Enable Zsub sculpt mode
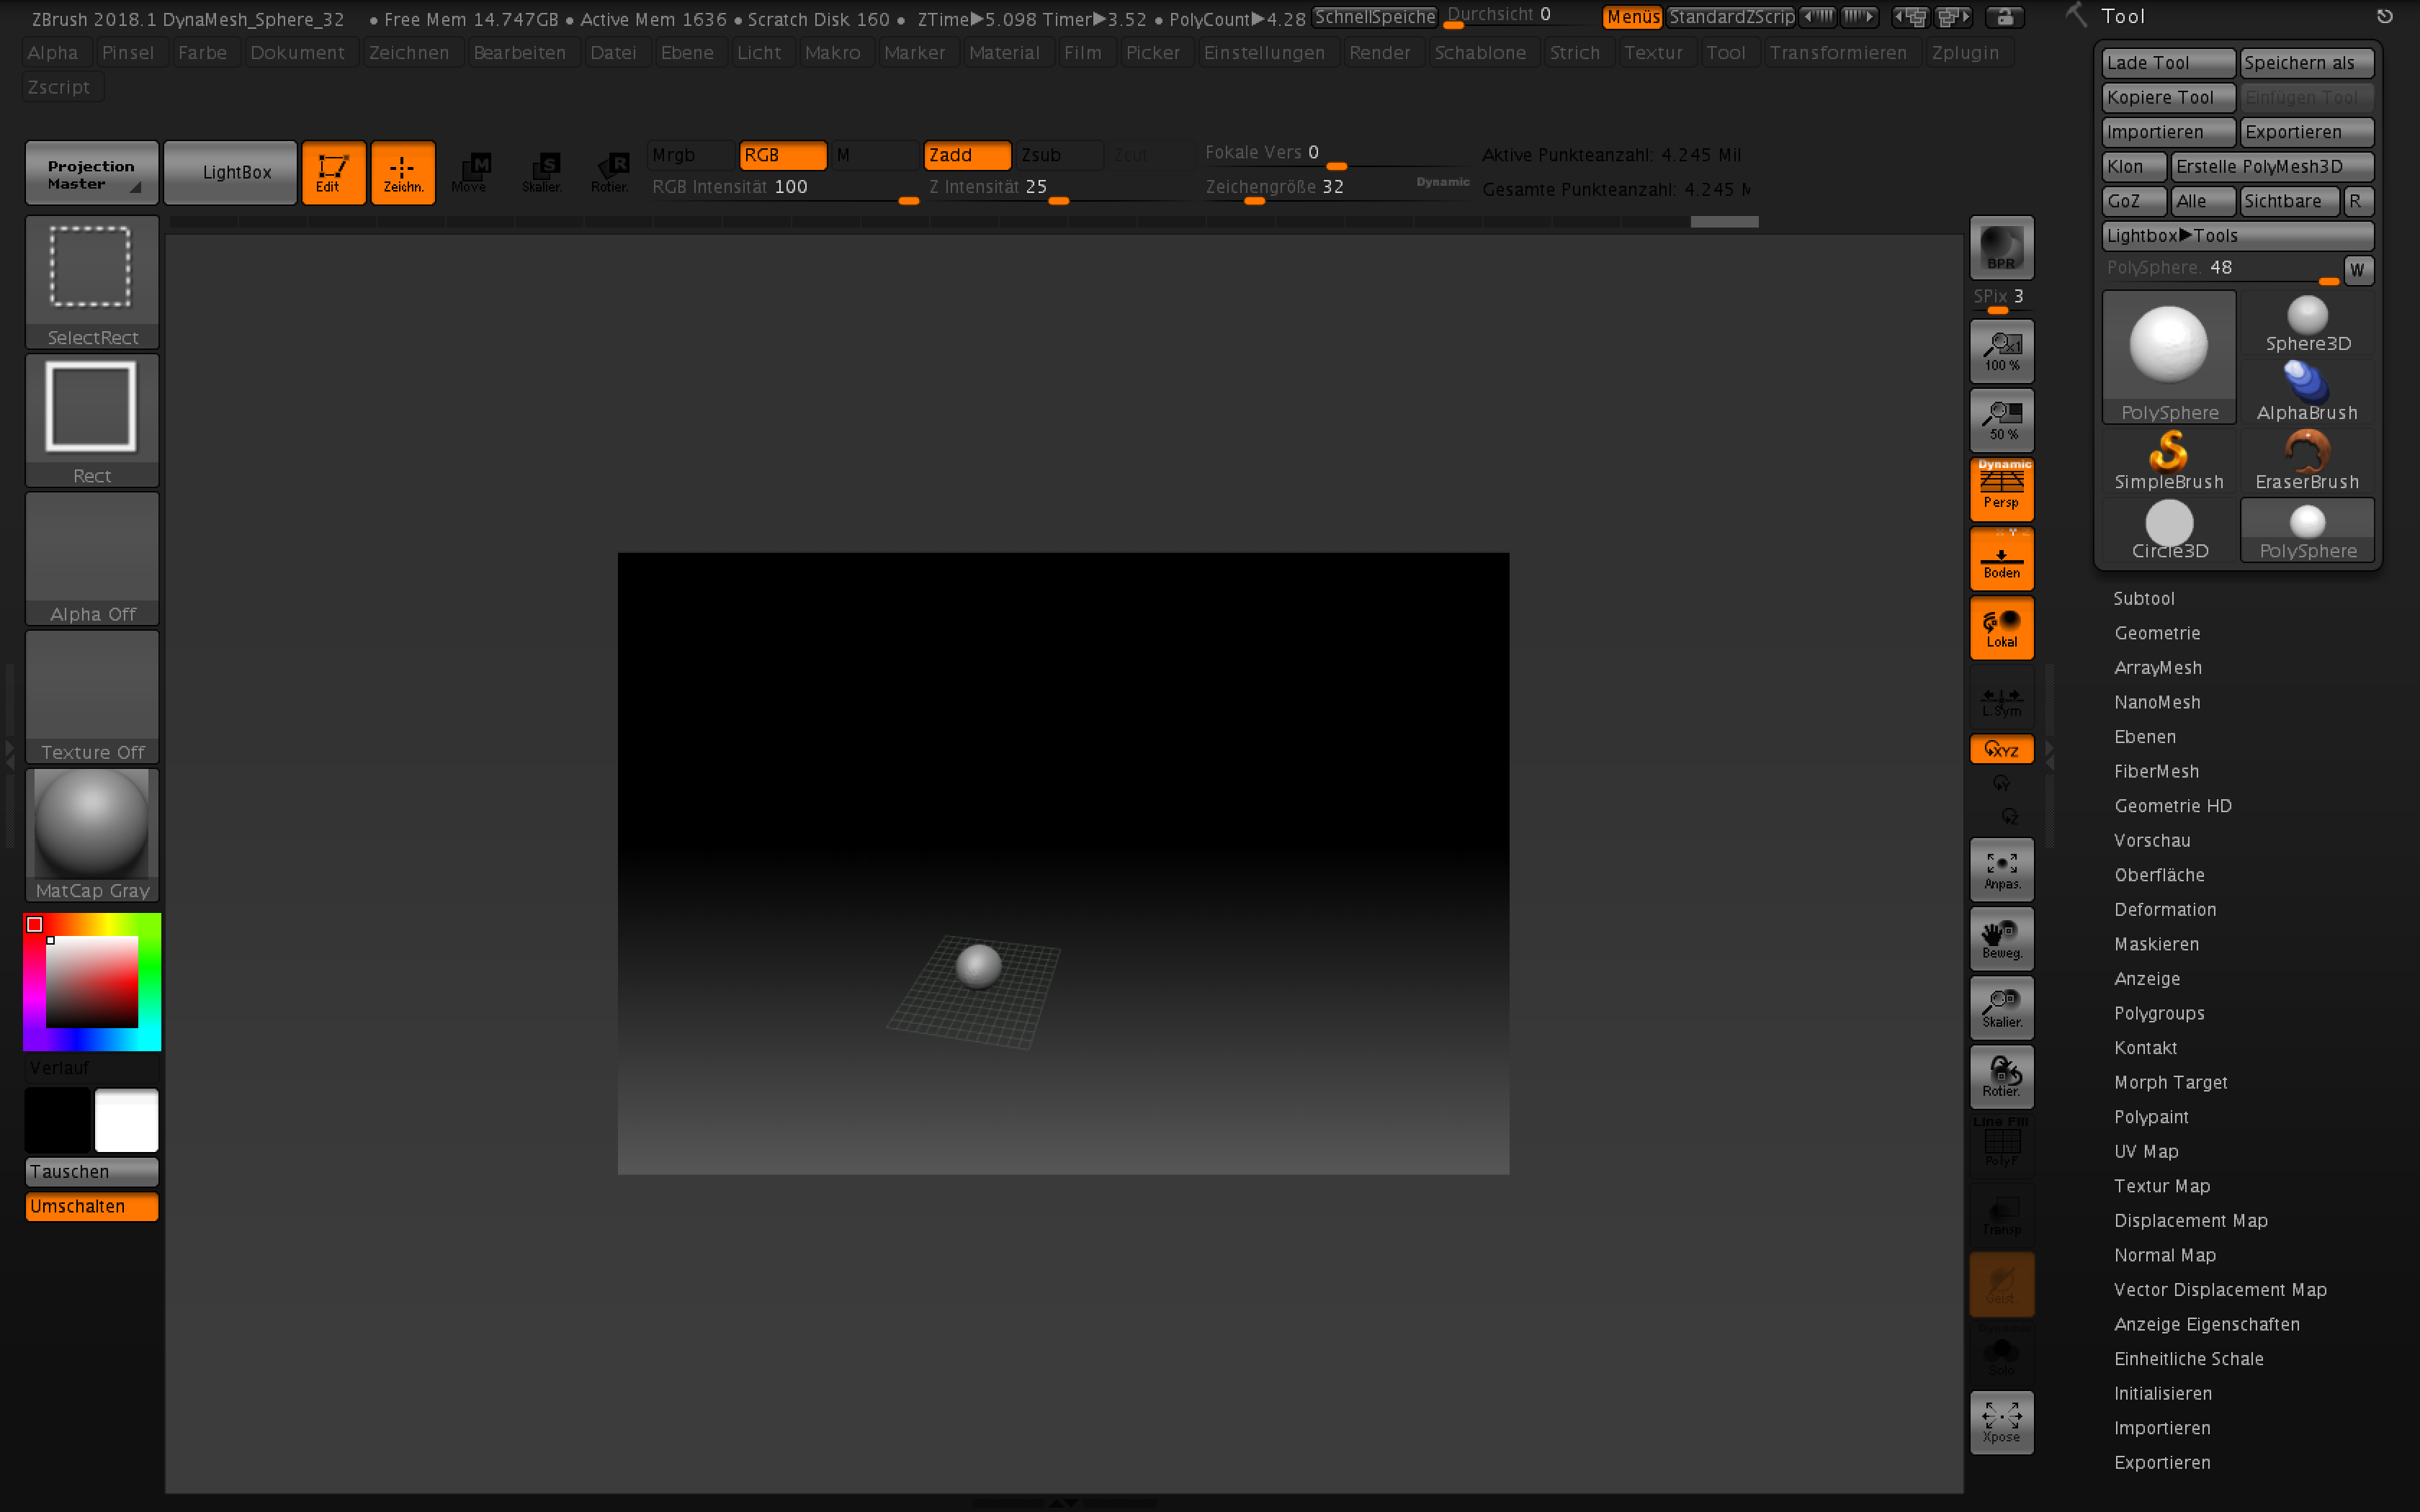This screenshot has height=1512, width=2420. 1059,155
